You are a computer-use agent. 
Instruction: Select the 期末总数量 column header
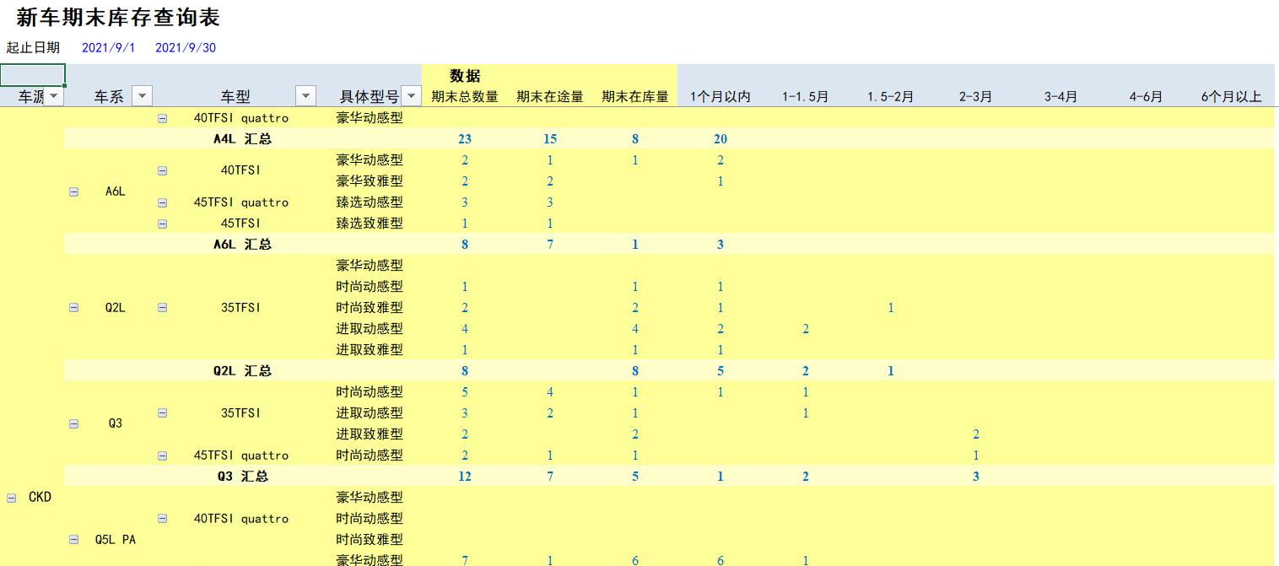[x=465, y=95]
